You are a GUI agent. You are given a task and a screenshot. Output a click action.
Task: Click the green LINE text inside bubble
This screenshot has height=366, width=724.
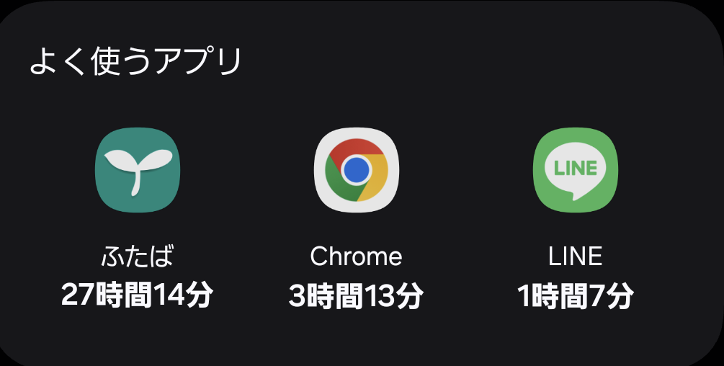click(x=575, y=168)
